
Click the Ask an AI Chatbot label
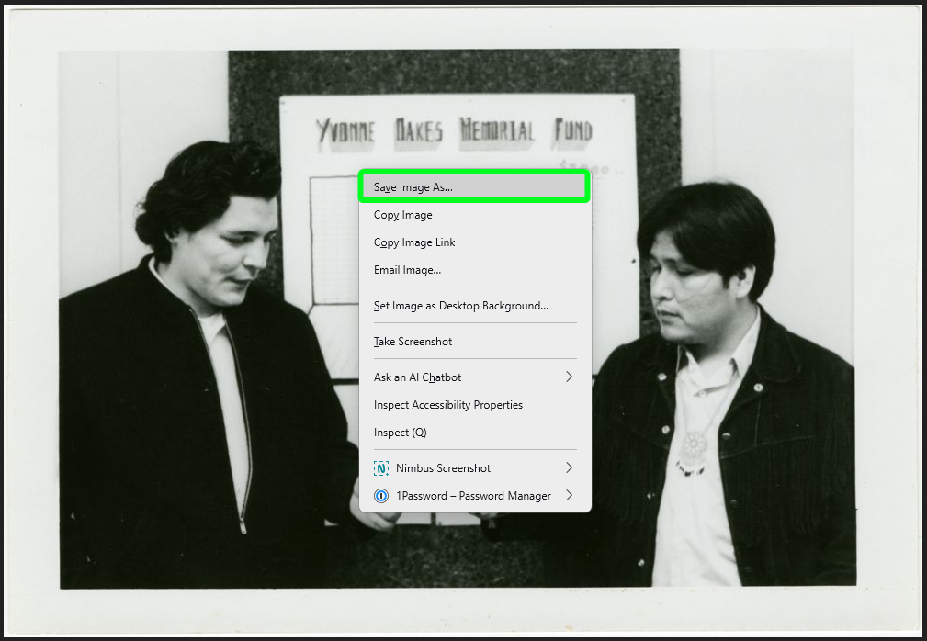[x=417, y=377]
